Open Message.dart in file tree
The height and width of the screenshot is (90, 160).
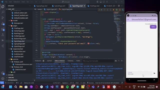click(18, 23)
